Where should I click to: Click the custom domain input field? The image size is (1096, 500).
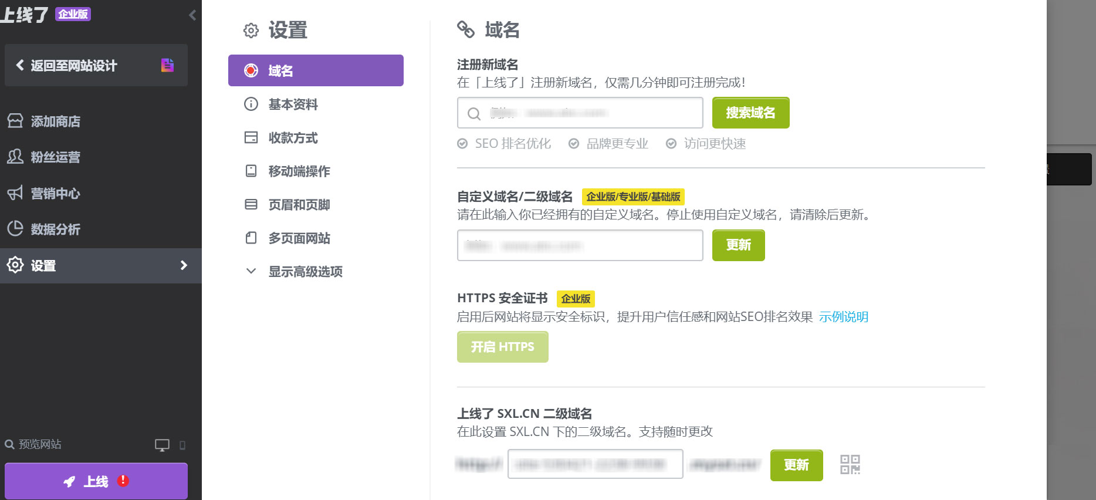click(x=580, y=245)
